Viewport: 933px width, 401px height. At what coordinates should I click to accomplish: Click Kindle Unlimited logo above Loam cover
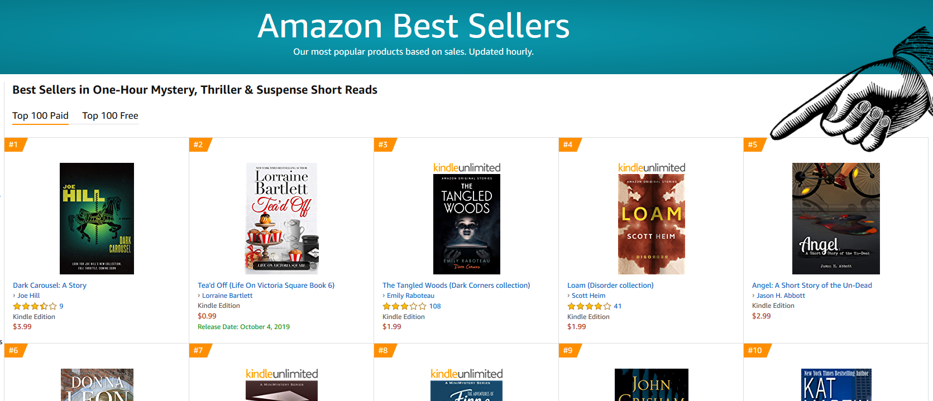click(652, 168)
